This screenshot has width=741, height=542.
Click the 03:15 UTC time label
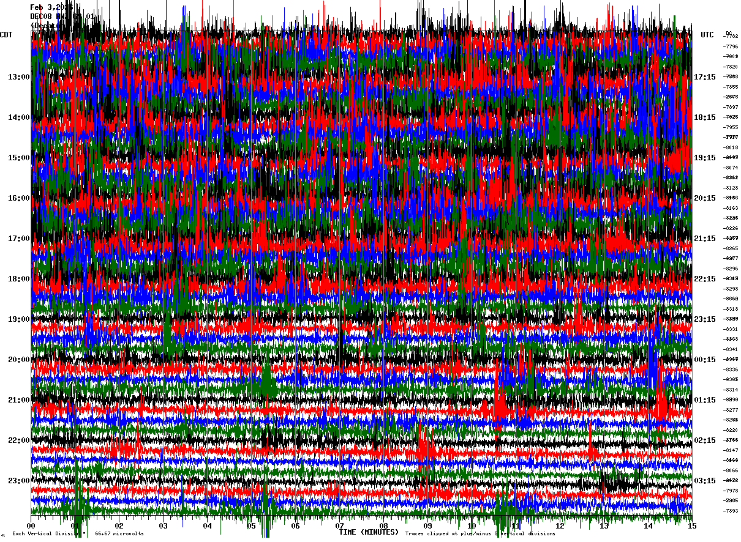click(705, 481)
